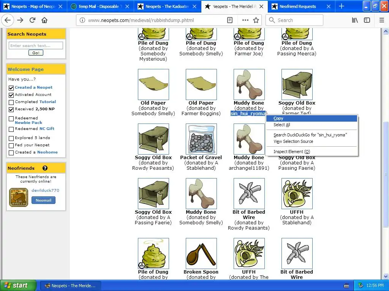
Task: Open page actions three-dot menu
Action: [245, 20]
